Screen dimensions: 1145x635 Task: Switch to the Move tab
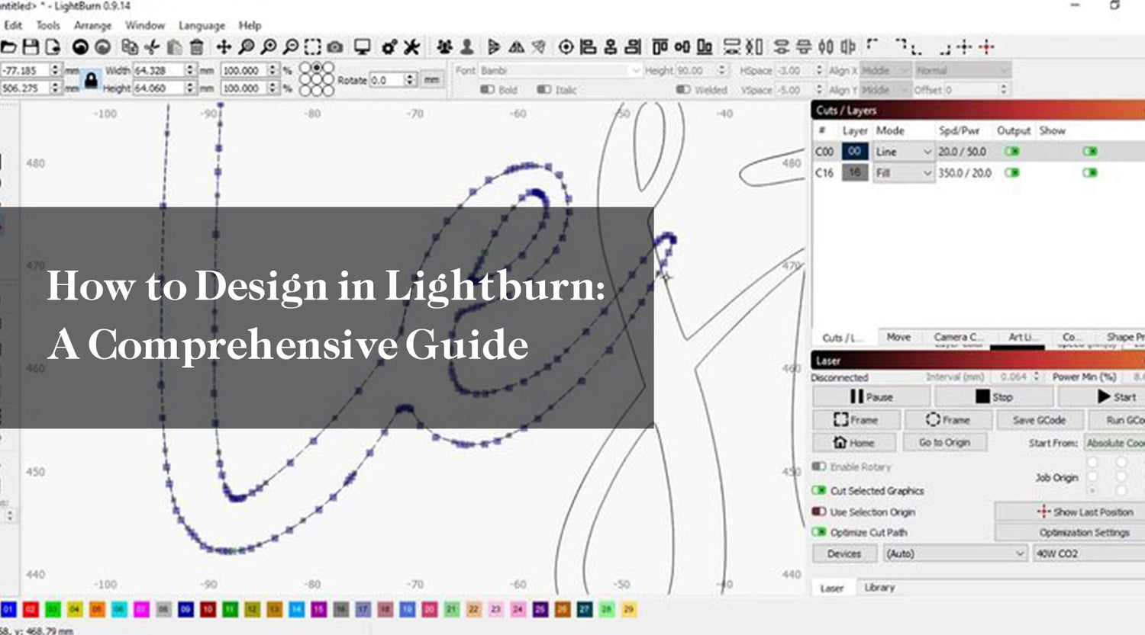pos(898,337)
